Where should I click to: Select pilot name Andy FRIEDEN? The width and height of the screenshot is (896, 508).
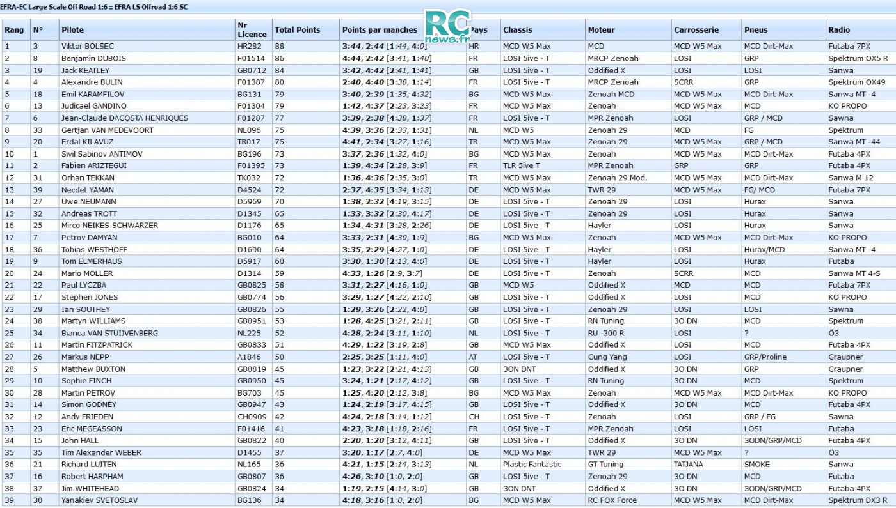87,417
